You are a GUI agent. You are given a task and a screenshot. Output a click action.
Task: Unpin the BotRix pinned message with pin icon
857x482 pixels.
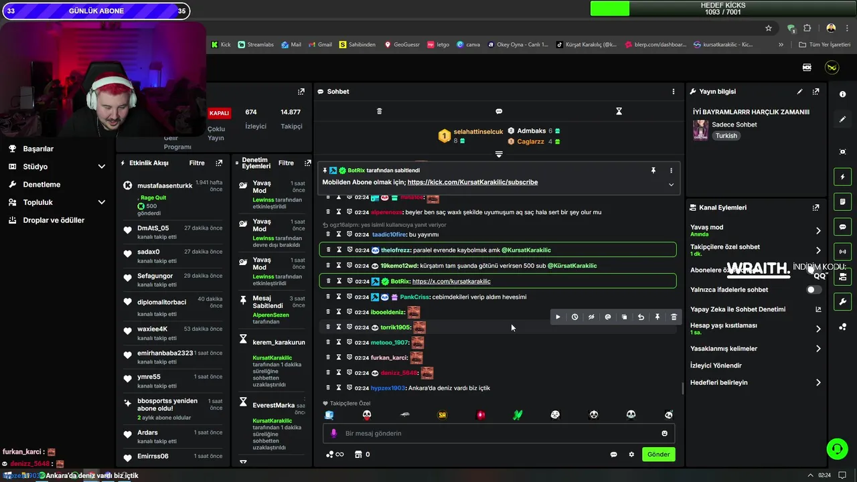653,171
